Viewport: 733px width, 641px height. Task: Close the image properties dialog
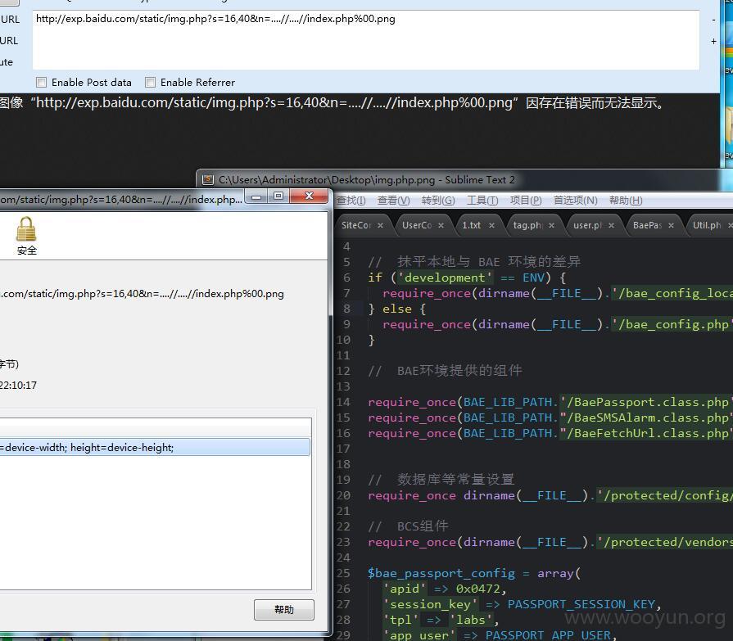(309, 196)
